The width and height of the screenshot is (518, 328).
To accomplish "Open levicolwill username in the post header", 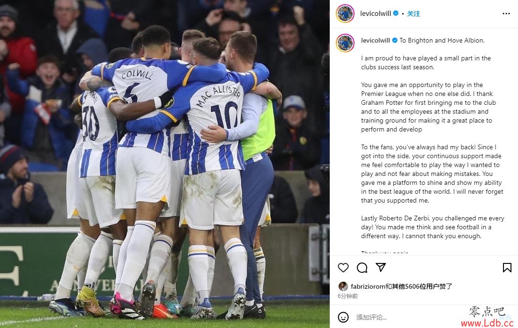I will click(375, 14).
